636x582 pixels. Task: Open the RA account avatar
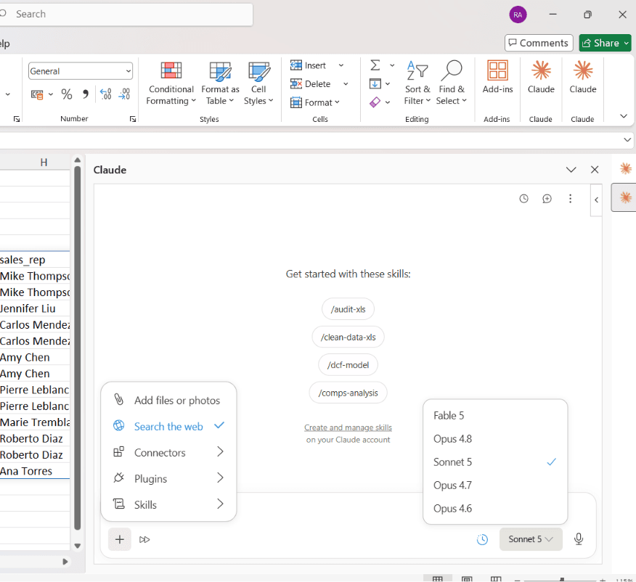518,15
